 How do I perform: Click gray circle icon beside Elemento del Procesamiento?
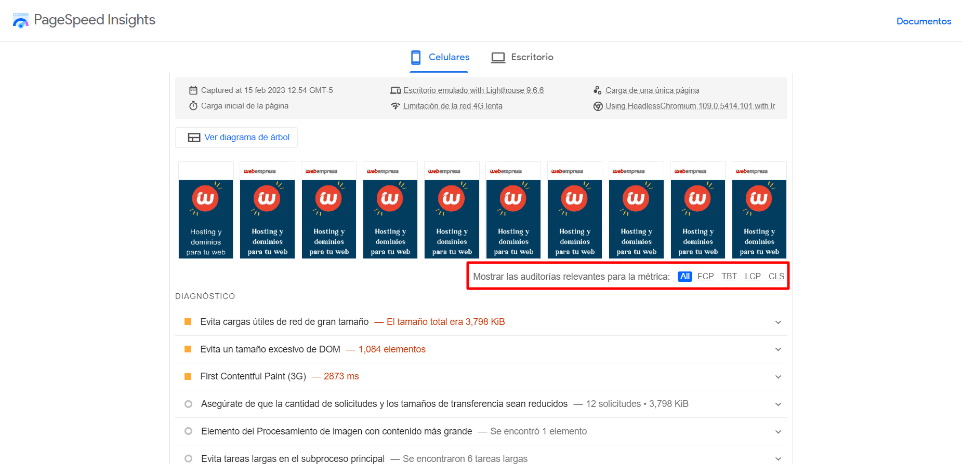point(189,431)
